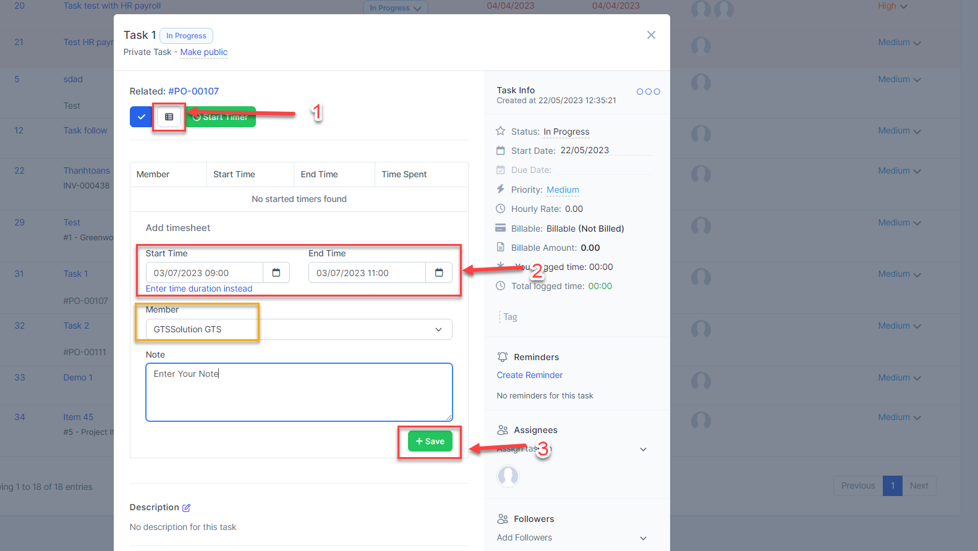Close the Task 1 dialog

(x=651, y=35)
